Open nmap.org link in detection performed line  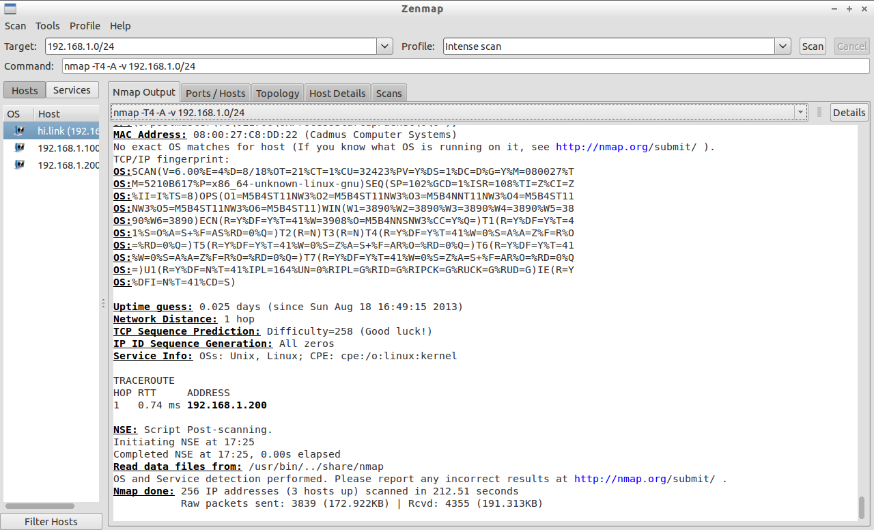tap(619, 479)
